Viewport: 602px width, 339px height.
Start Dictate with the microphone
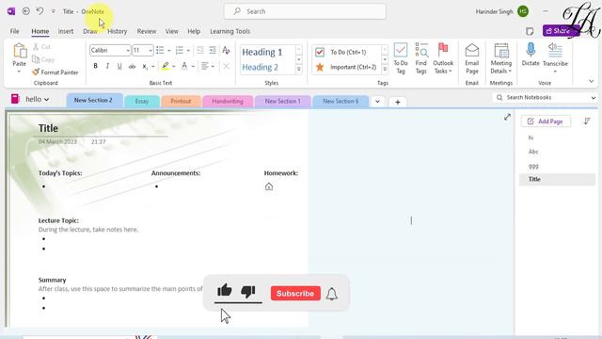(531, 55)
